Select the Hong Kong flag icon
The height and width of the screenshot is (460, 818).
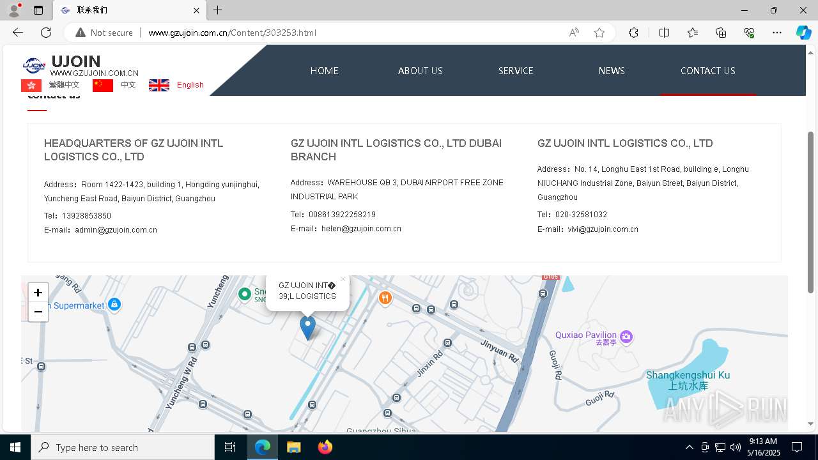31,86
